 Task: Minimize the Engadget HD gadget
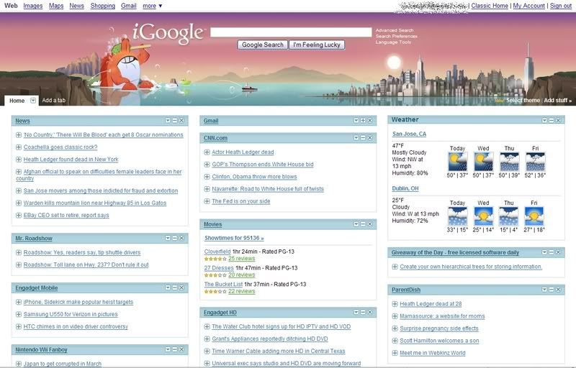363,312
